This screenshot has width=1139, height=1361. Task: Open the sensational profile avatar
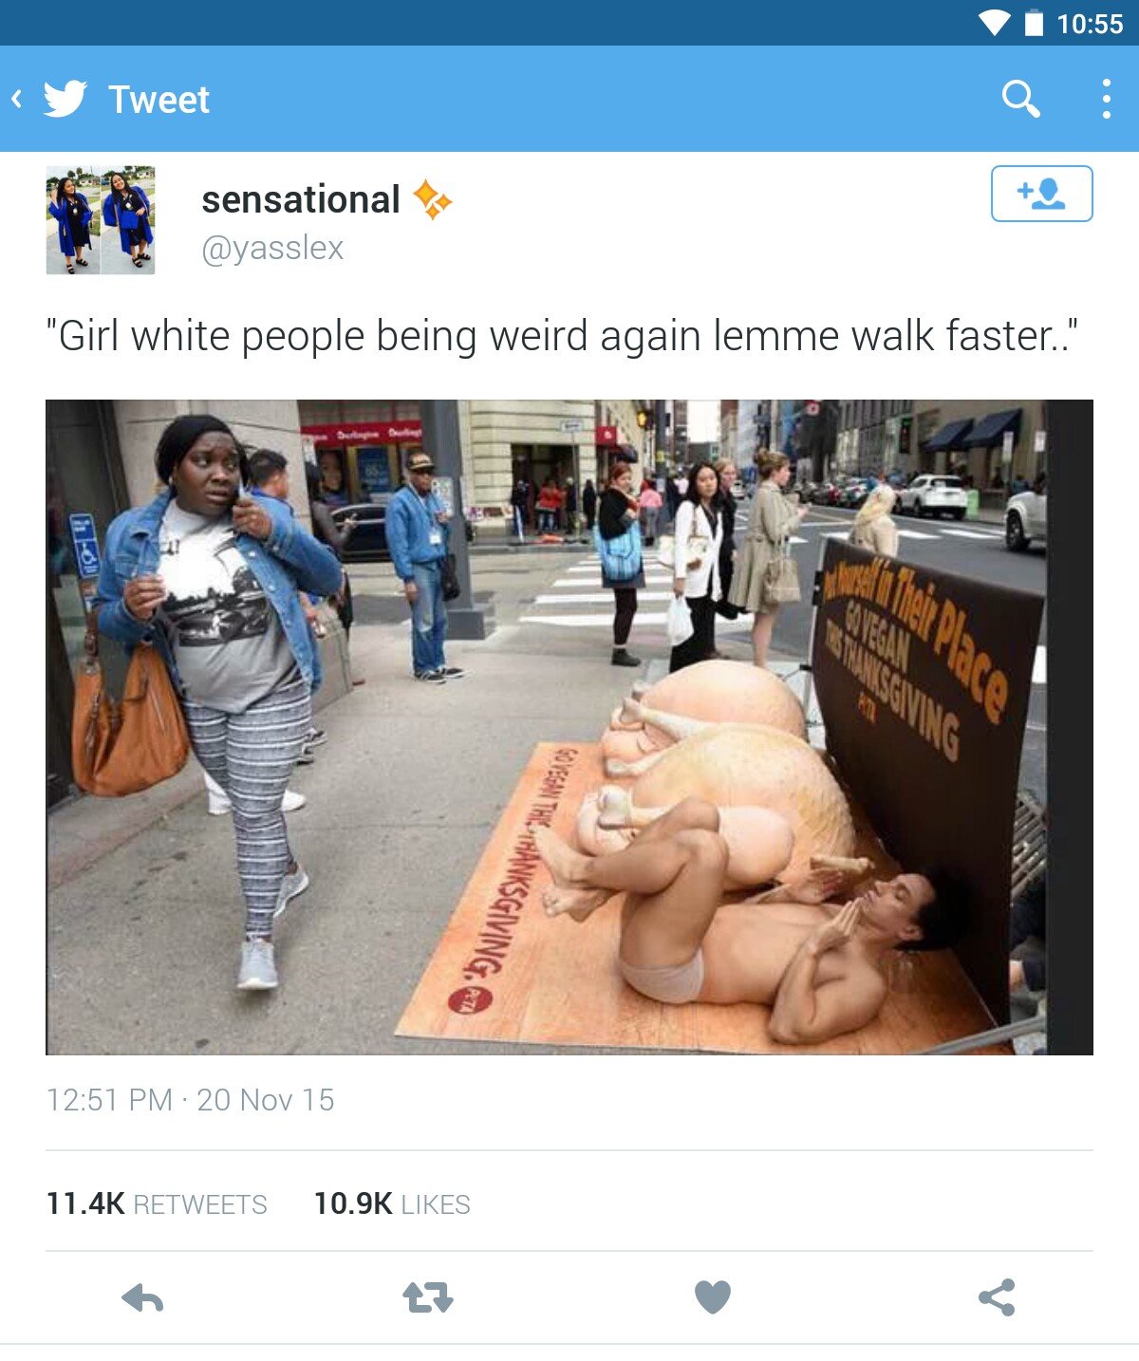pyautogui.click(x=101, y=220)
